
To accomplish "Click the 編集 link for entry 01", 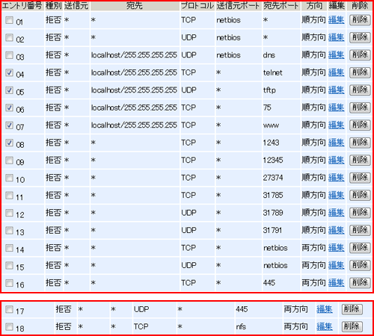I will 336,20.
